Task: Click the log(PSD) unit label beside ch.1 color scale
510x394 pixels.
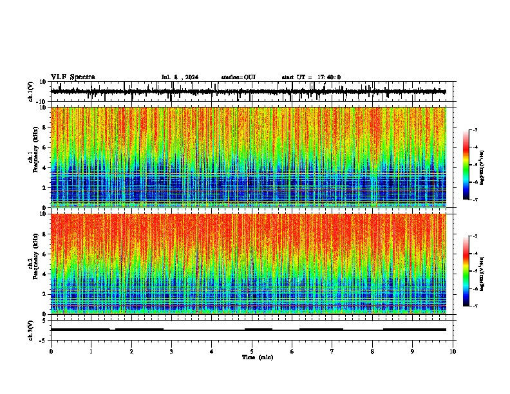Action: coord(482,167)
